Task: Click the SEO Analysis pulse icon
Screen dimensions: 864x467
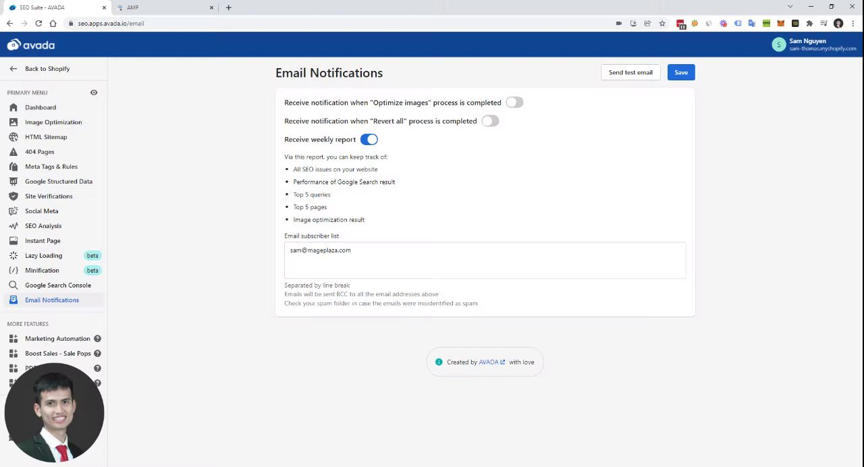Action: 13,226
